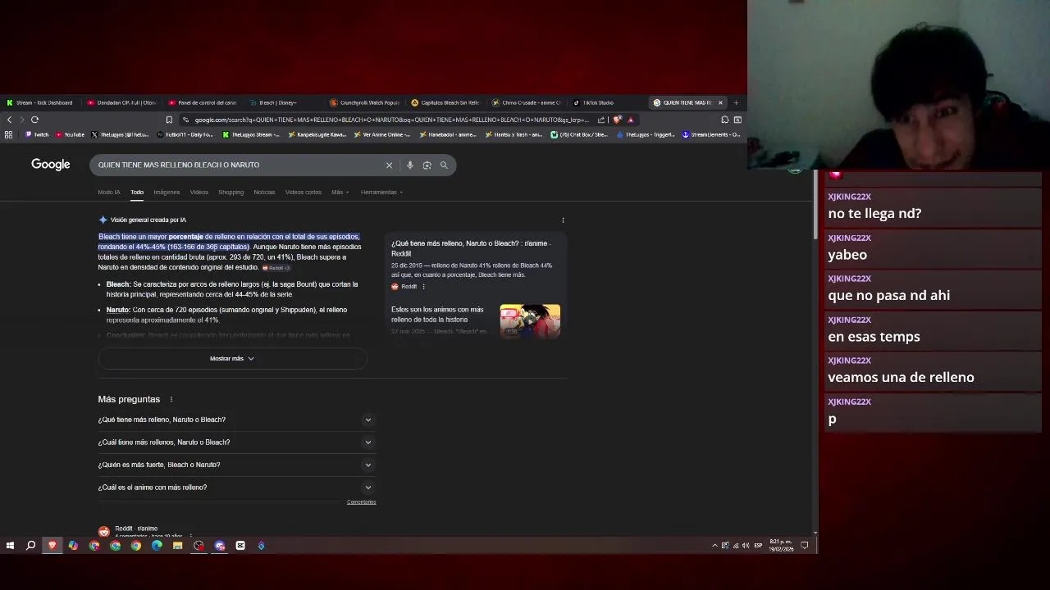The image size is (1050, 590).
Task: Open the share icon in address bar
Action: pyautogui.click(x=601, y=120)
